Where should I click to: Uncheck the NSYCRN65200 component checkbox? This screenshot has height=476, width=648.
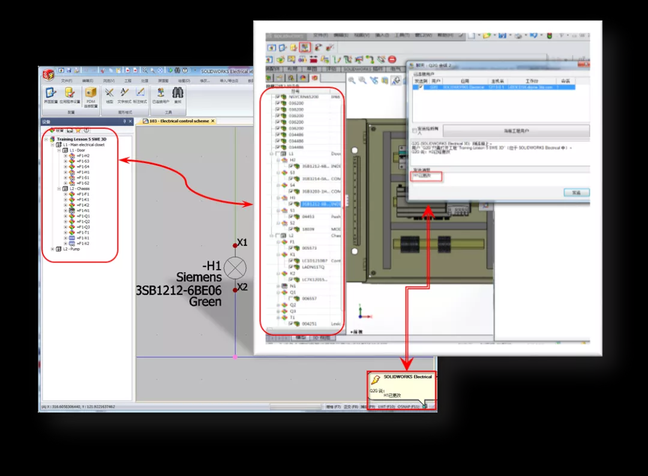(x=277, y=97)
